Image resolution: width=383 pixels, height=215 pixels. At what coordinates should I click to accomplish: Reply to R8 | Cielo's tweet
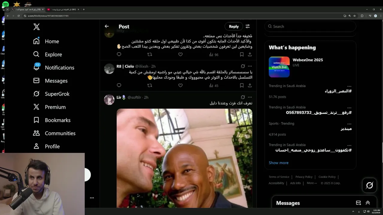119,85
